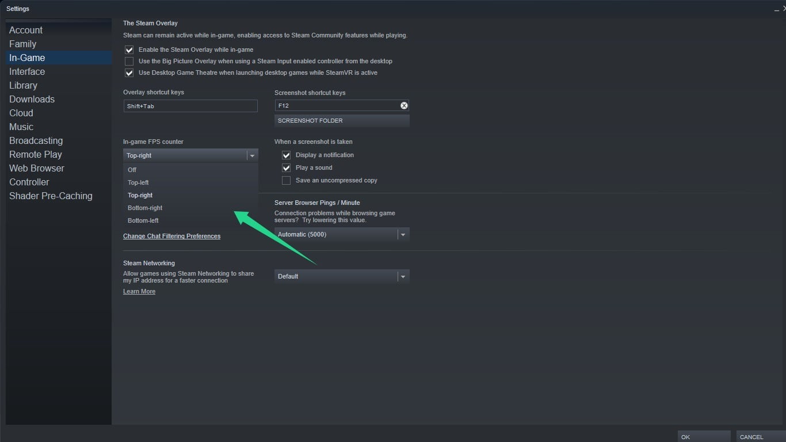Viewport: 786px width, 442px height.
Task: Toggle Enable the Steam Overlay while in-game
Action: 129,50
